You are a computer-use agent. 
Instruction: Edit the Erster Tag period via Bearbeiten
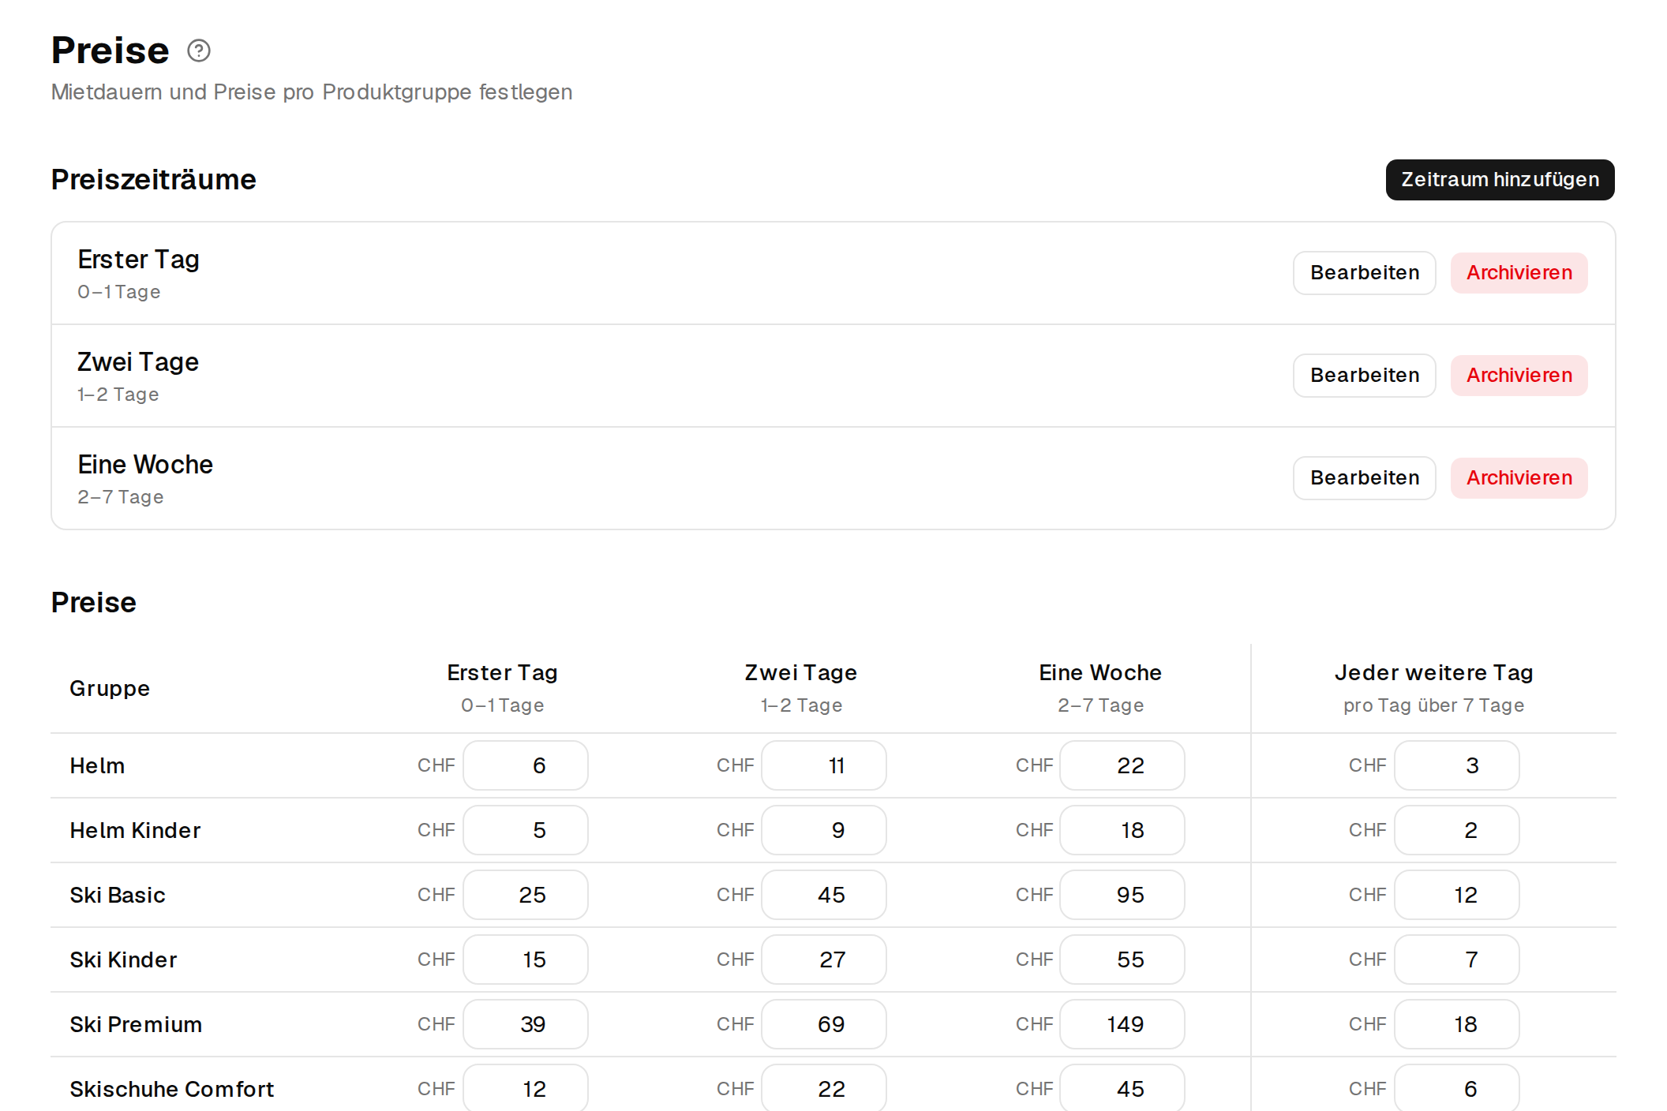pyautogui.click(x=1364, y=273)
